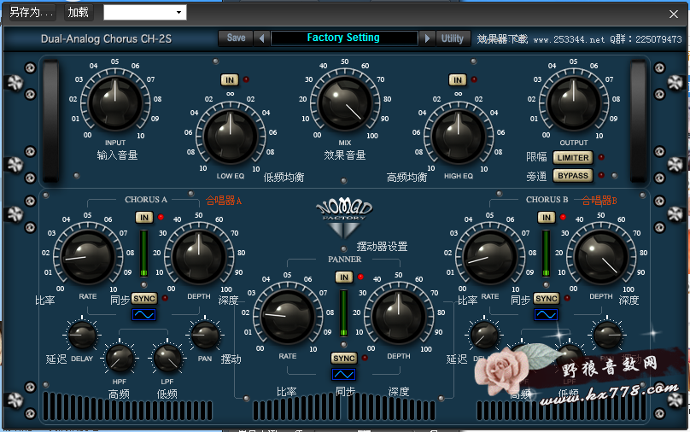Select Chorus A sine waveform icon
This screenshot has width=690, height=432.
[x=144, y=314]
